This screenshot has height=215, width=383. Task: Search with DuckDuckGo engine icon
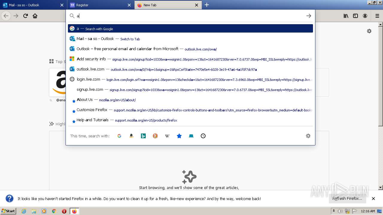point(155,136)
